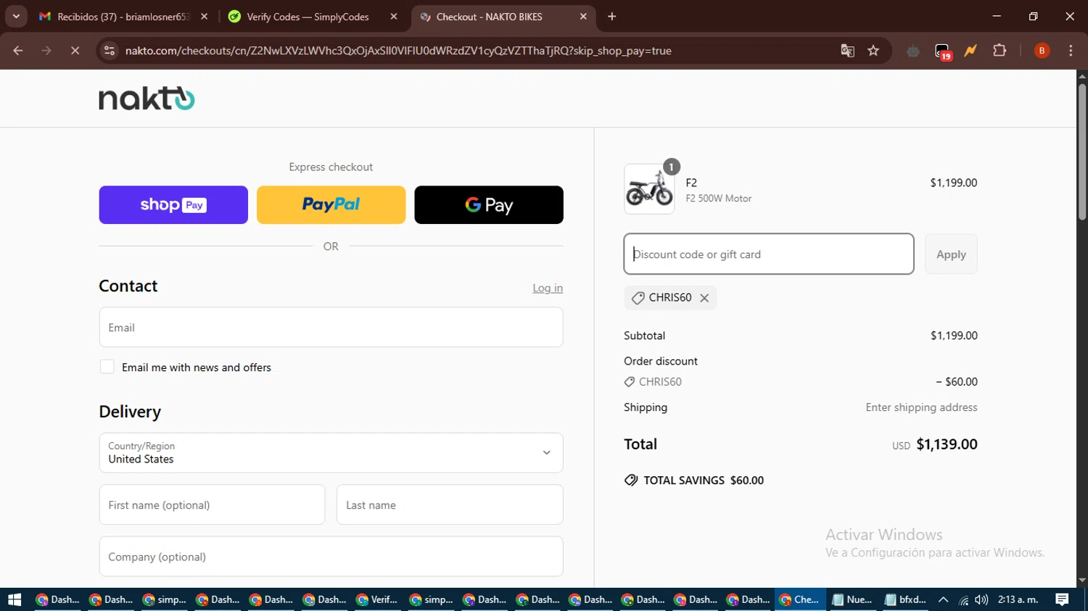This screenshot has width=1088, height=611.
Task: Click the Company (optional) field
Action: click(x=331, y=557)
